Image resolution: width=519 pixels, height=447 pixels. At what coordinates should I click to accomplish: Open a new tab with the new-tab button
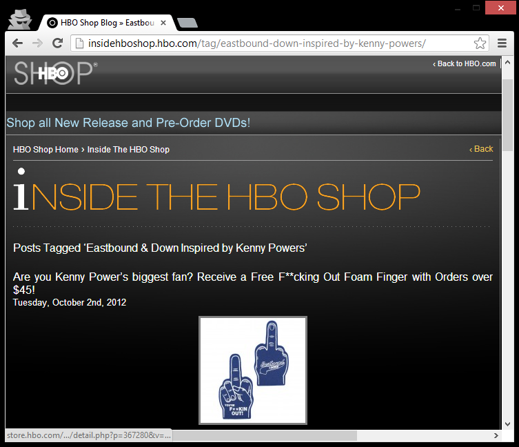[x=187, y=23]
